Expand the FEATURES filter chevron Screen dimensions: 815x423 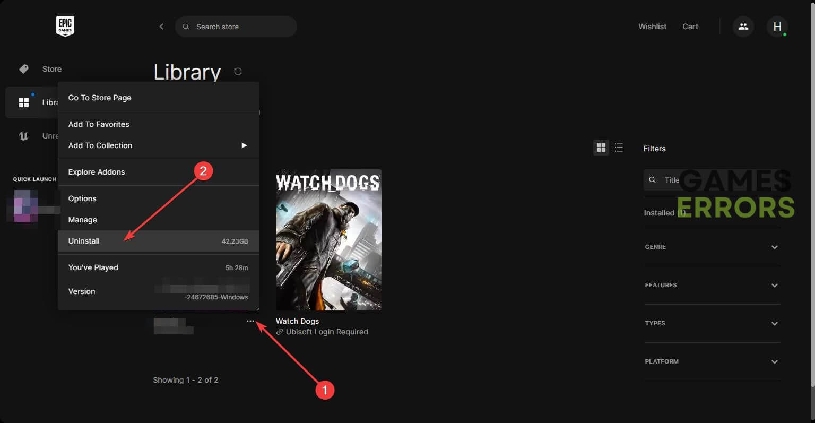click(774, 285)
